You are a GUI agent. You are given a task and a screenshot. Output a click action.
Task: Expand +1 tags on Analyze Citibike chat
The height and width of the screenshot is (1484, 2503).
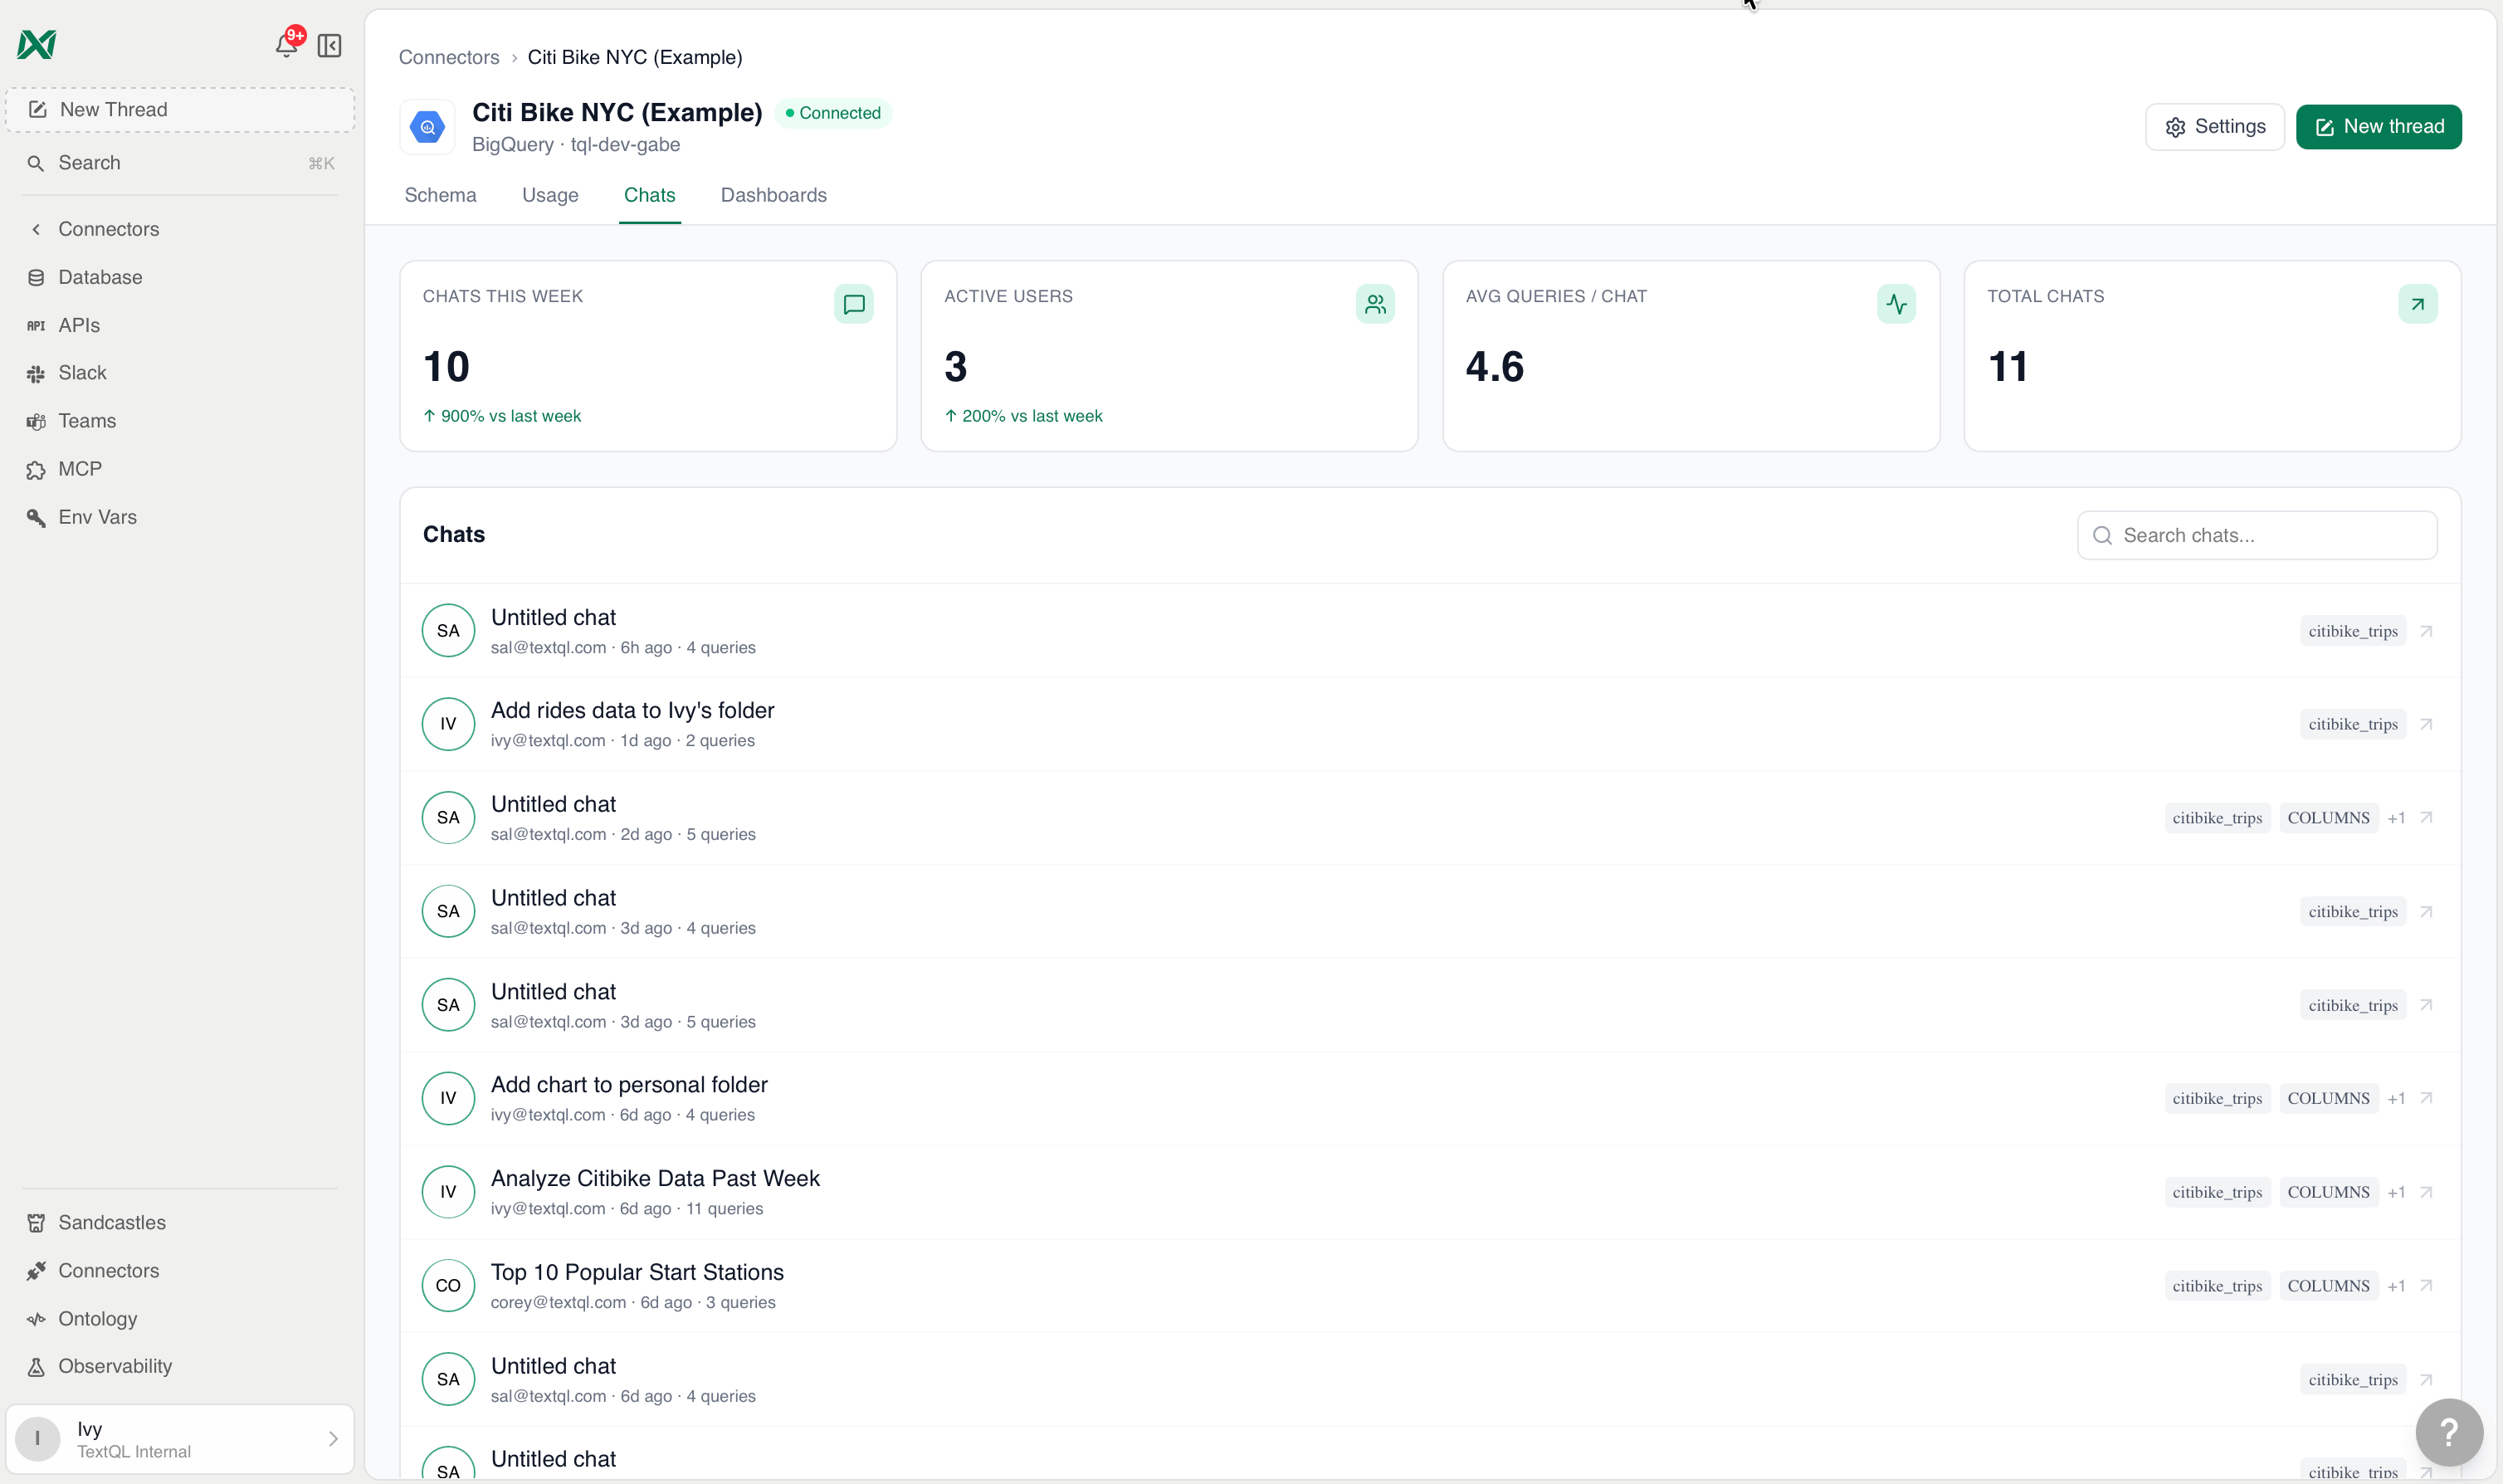[2396, 1192]
